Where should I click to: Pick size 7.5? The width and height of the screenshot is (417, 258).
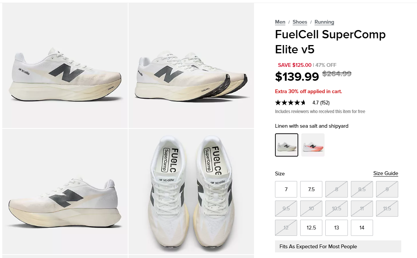tap(311, 189)
